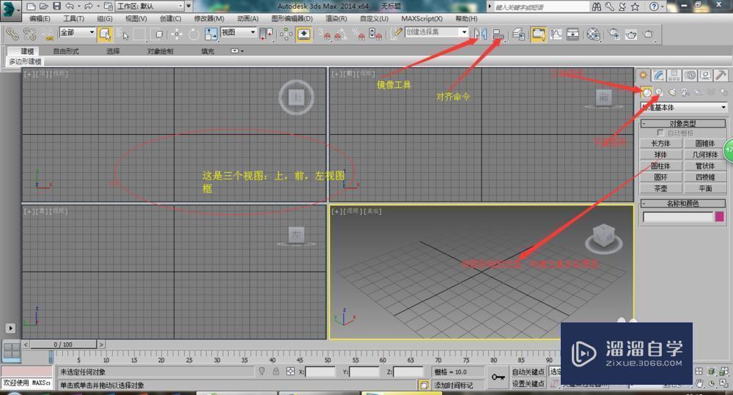Open the 渲染(R) menu
The height and width of the screenshot is (395, 733).
click(x=336, y=19)
